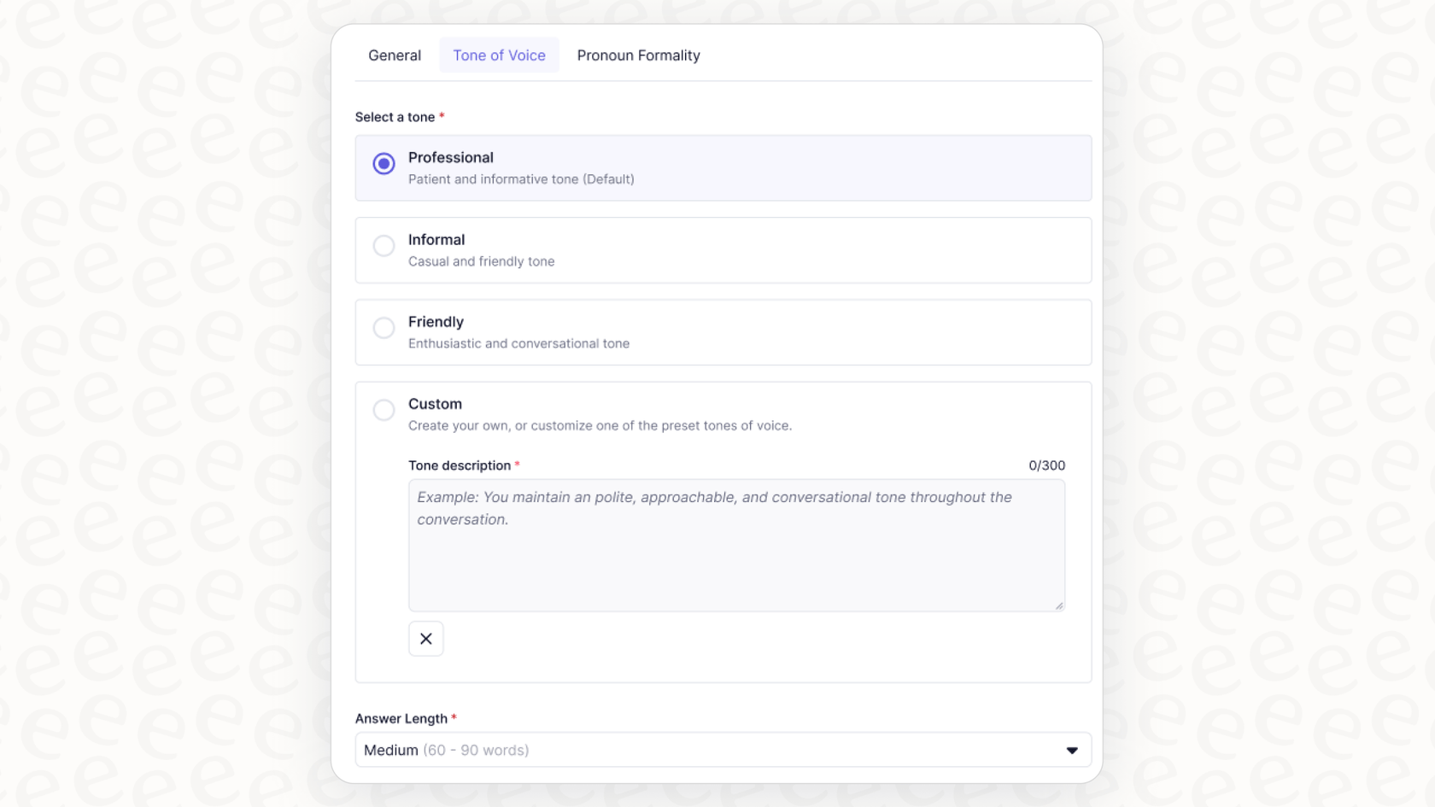The height and width of the screenshot is (807, 1435).
Task: Click the "Custom" option title text
Action: pos(435,404)
